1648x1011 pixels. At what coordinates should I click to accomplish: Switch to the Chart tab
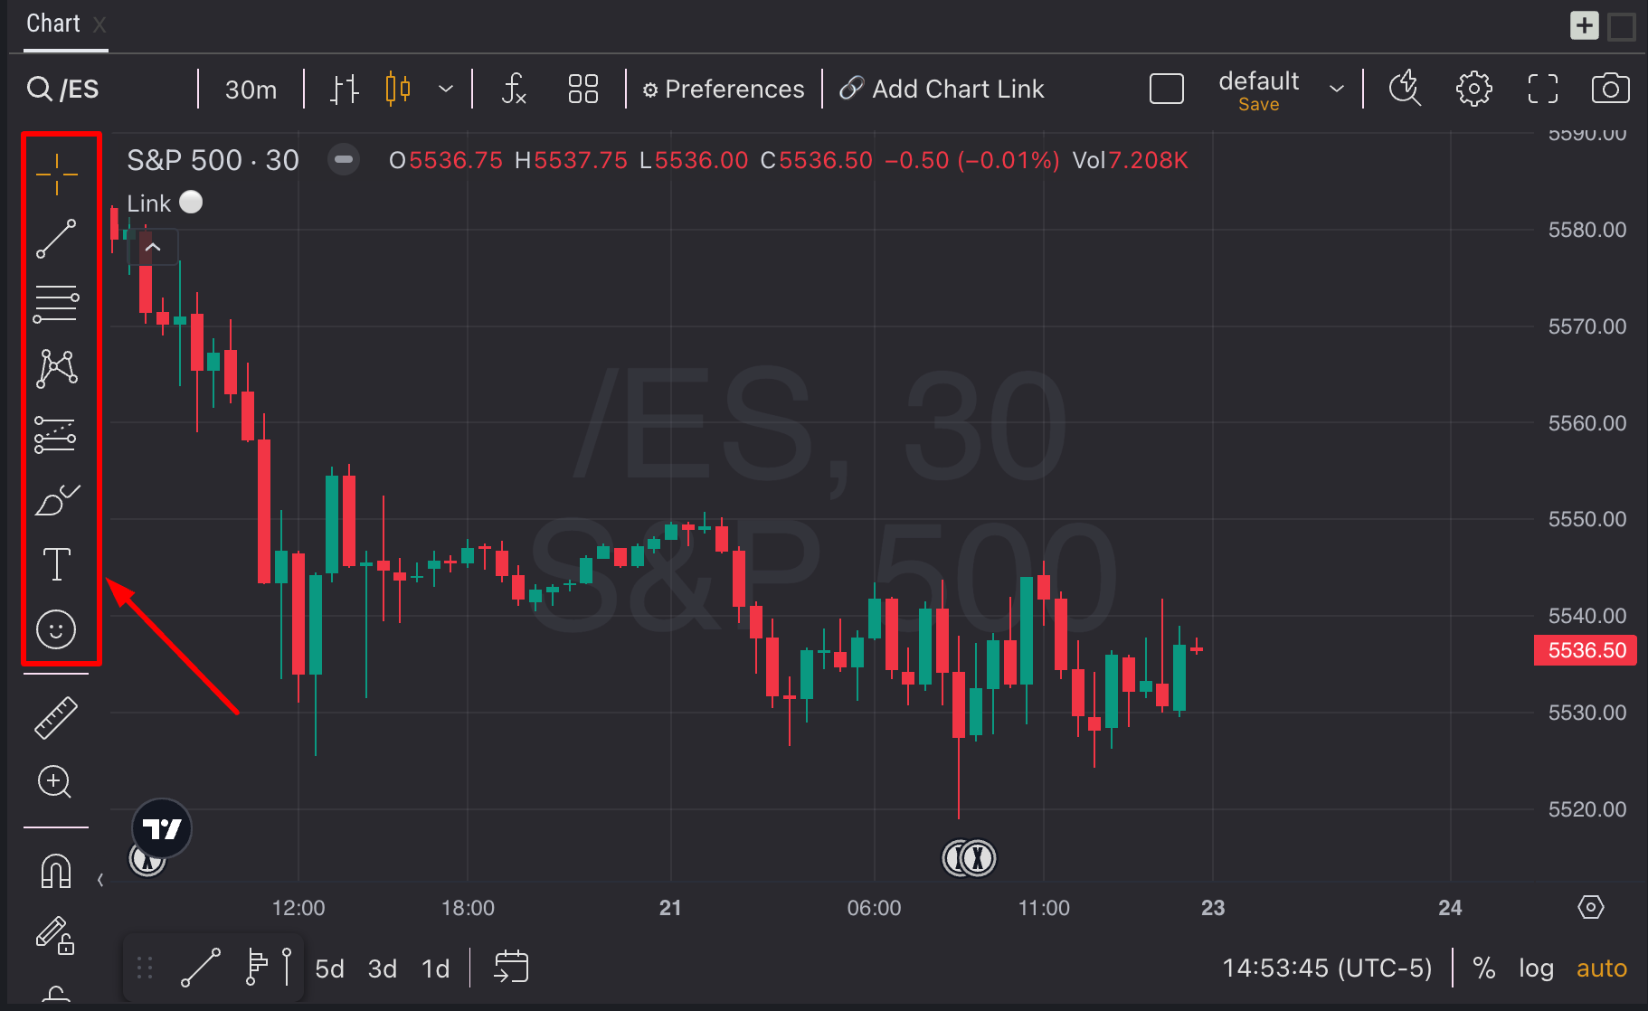tap(53, 24)
